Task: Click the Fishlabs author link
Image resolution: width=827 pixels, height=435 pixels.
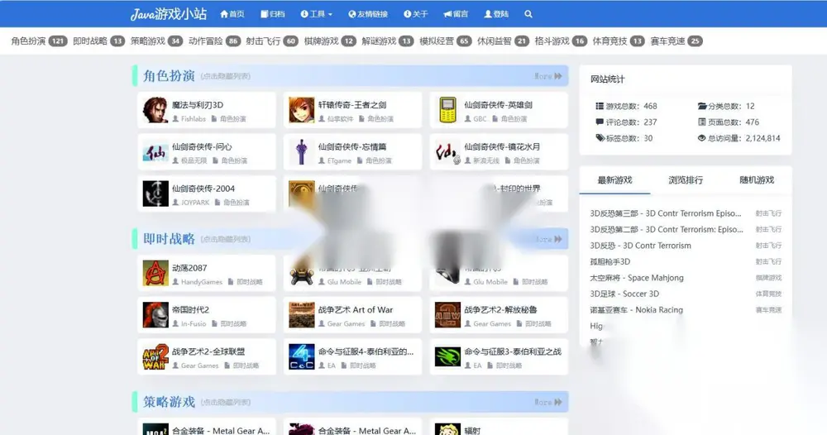Action: tap(193, 119)
